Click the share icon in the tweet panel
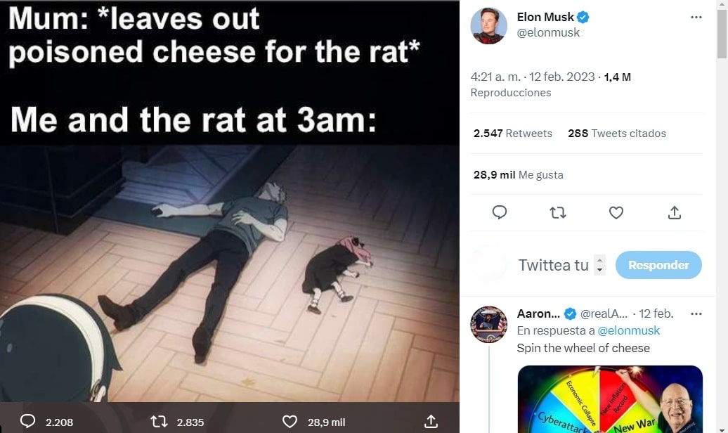 click(x=675, y=212)
